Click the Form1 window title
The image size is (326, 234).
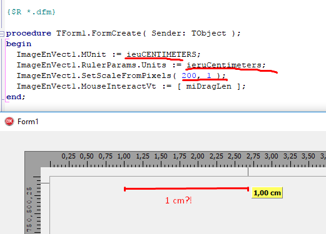click(x=28, y=122)
